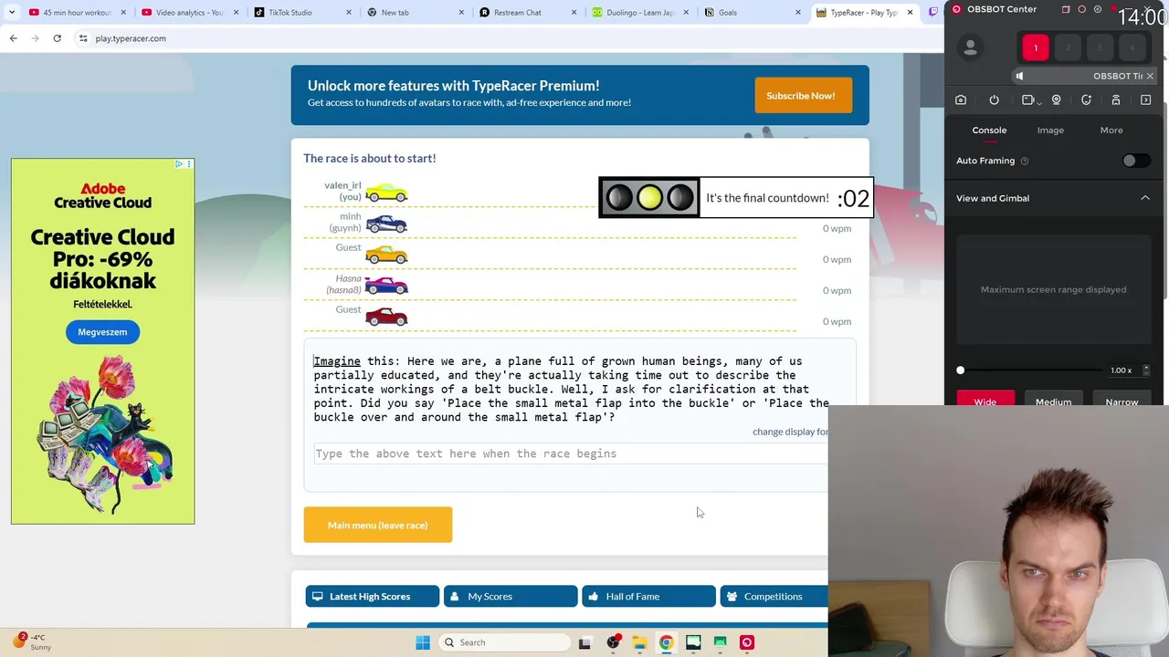Screen dimensions: 1169x657
Task: Click the site information icon in address bar
Action: coord(83,38)
